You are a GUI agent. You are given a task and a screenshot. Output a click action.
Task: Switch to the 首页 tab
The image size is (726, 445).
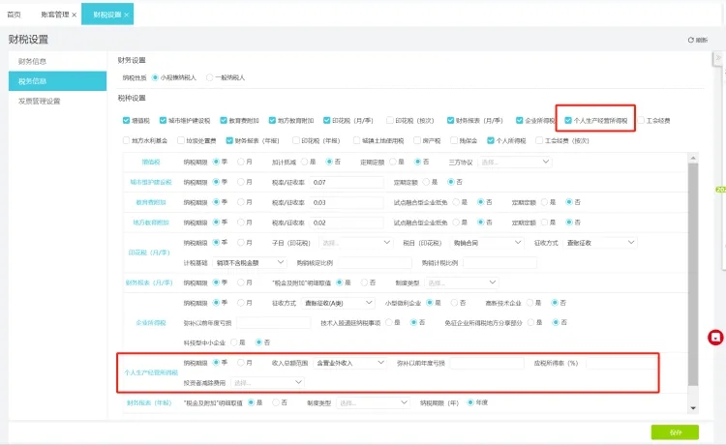click(x=15, y=15)
